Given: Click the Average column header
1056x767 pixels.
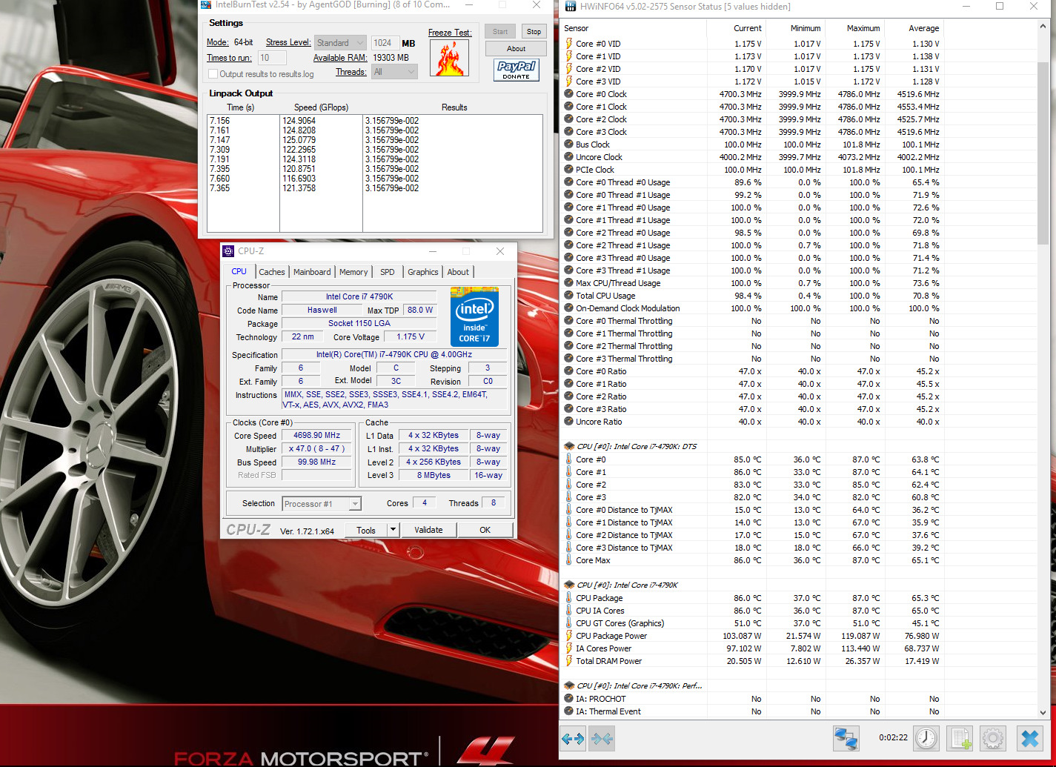Looking at the screenshot, I should 914,28.
